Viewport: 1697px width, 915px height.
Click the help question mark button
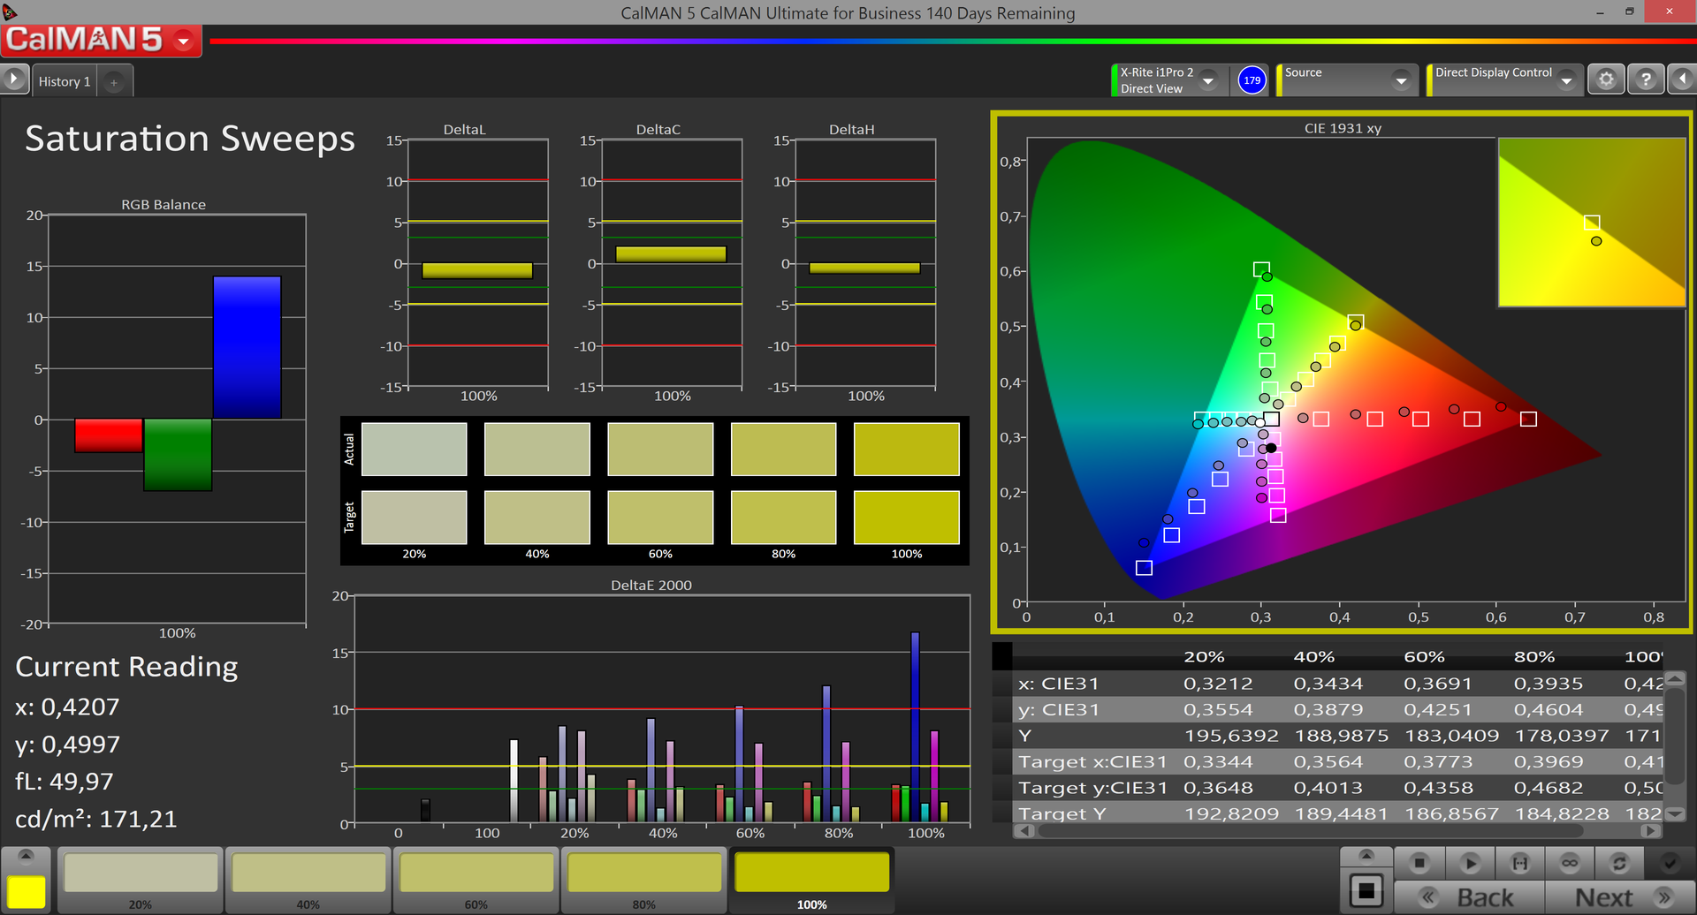1645,80
